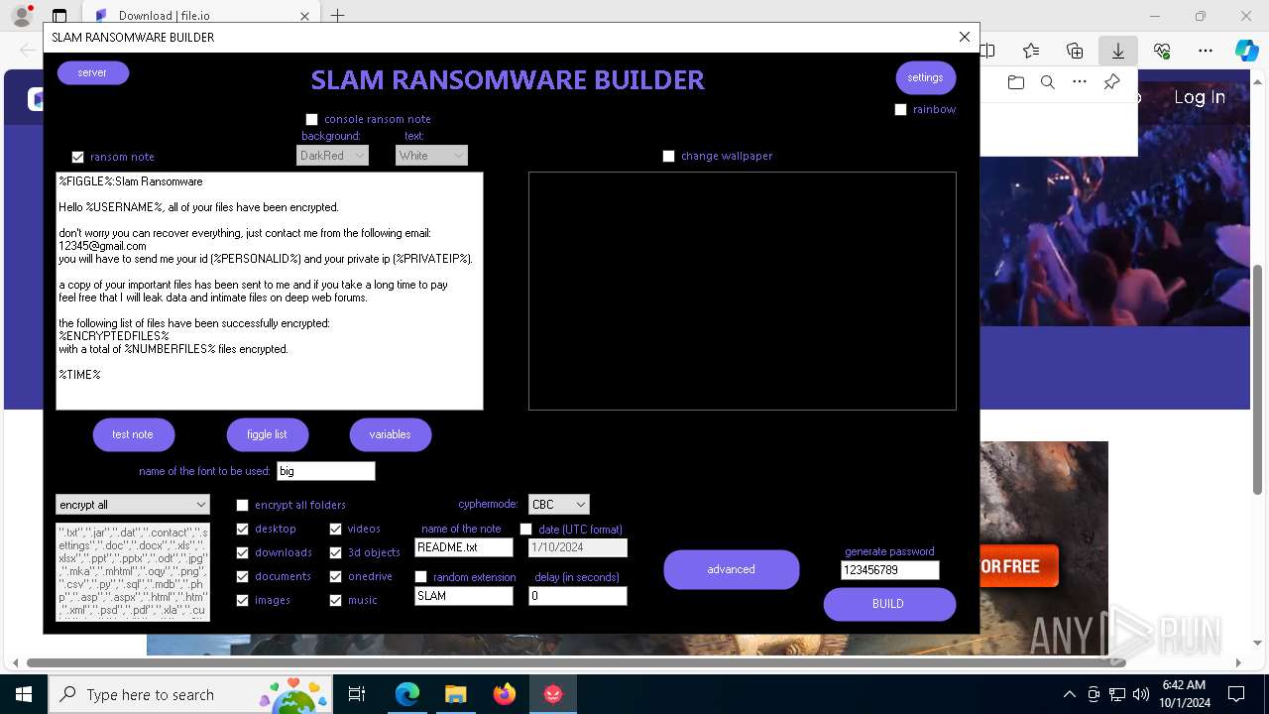Image resolution: width=1269 pixels, height=714 pixels.
Task: Click the 1/10/2024 date field
Action: 578,547
